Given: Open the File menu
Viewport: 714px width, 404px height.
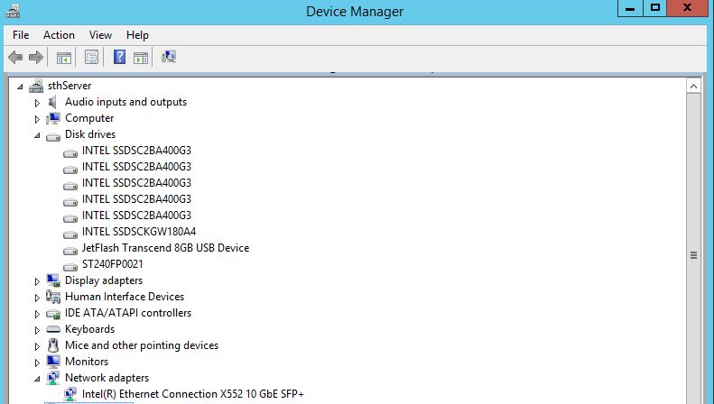Looking at the screenshot, I should pos(21,35).
